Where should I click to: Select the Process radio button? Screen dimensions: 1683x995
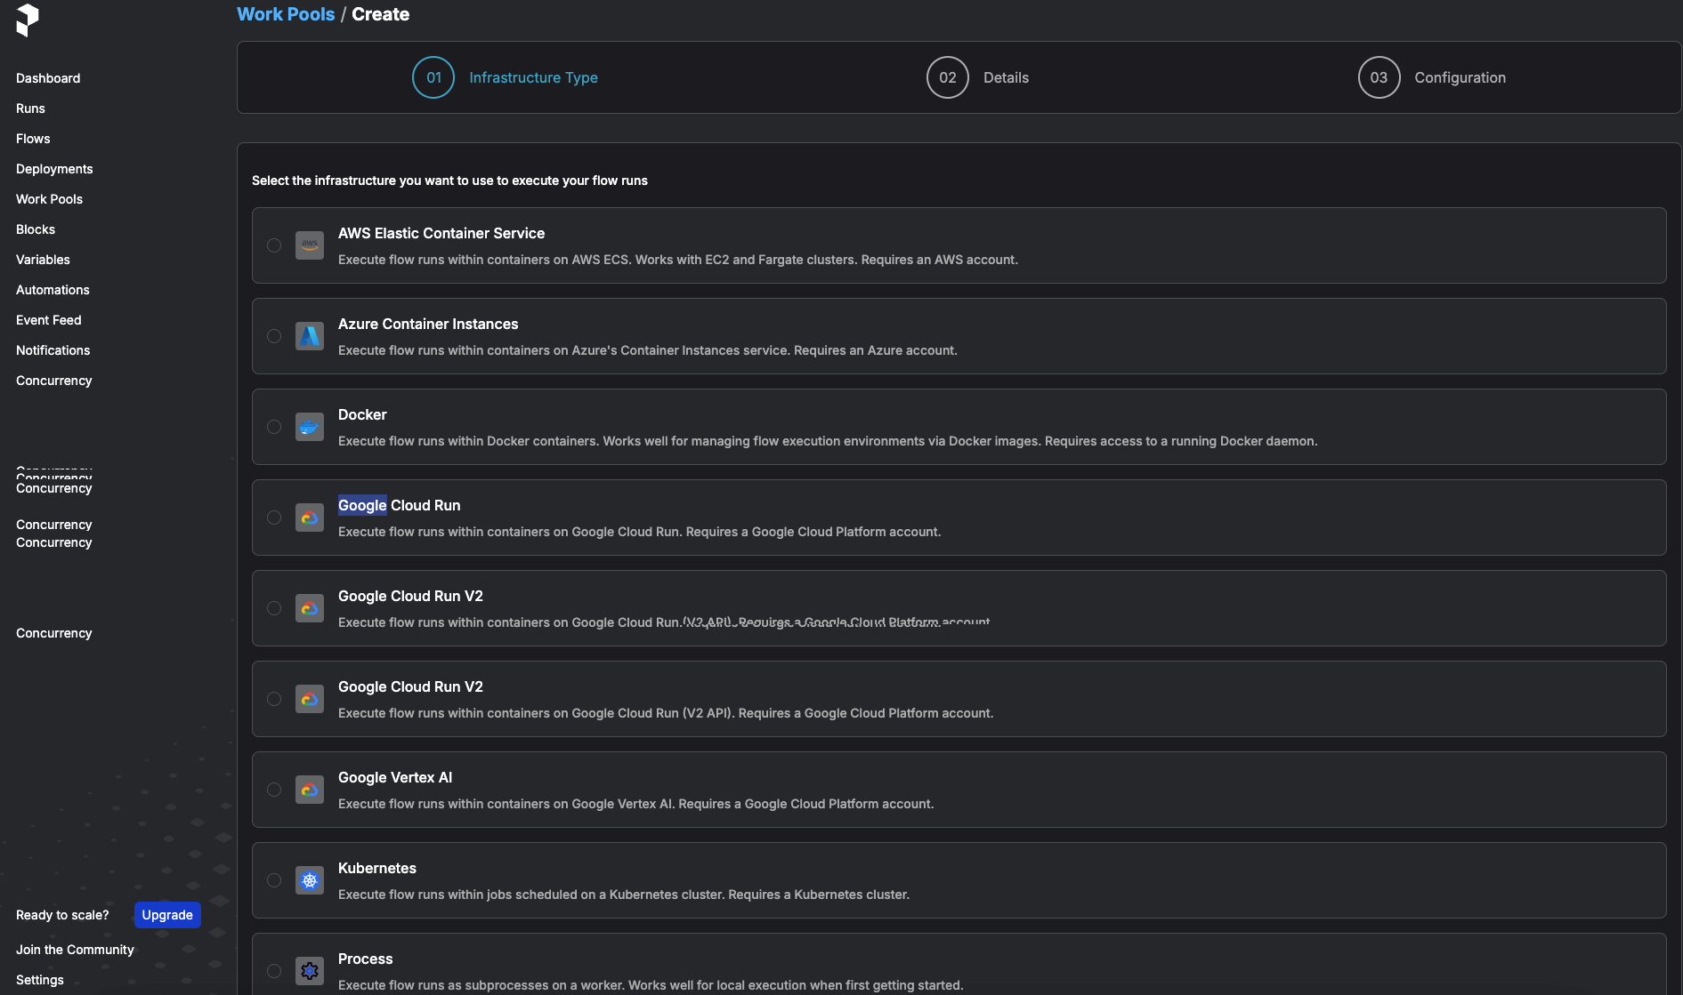274,971
